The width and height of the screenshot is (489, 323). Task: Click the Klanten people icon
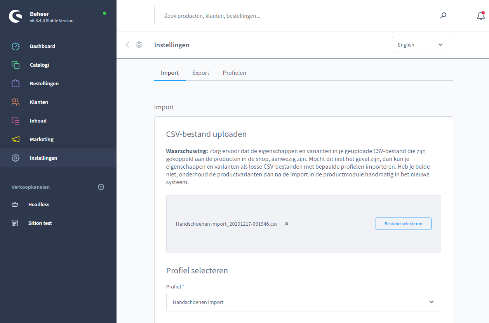[16, 102]
